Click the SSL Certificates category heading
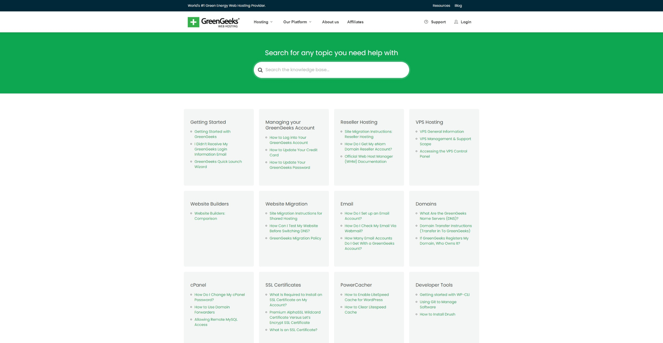The width and height of the screenshot is (663, 343). [x=283, y=285]
